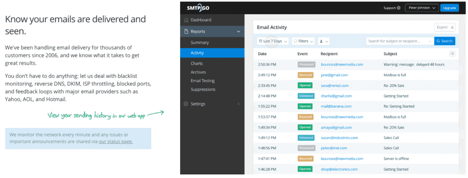Click the Support globe icon
This screenshot has width=468, height=178.
point(399,8)
